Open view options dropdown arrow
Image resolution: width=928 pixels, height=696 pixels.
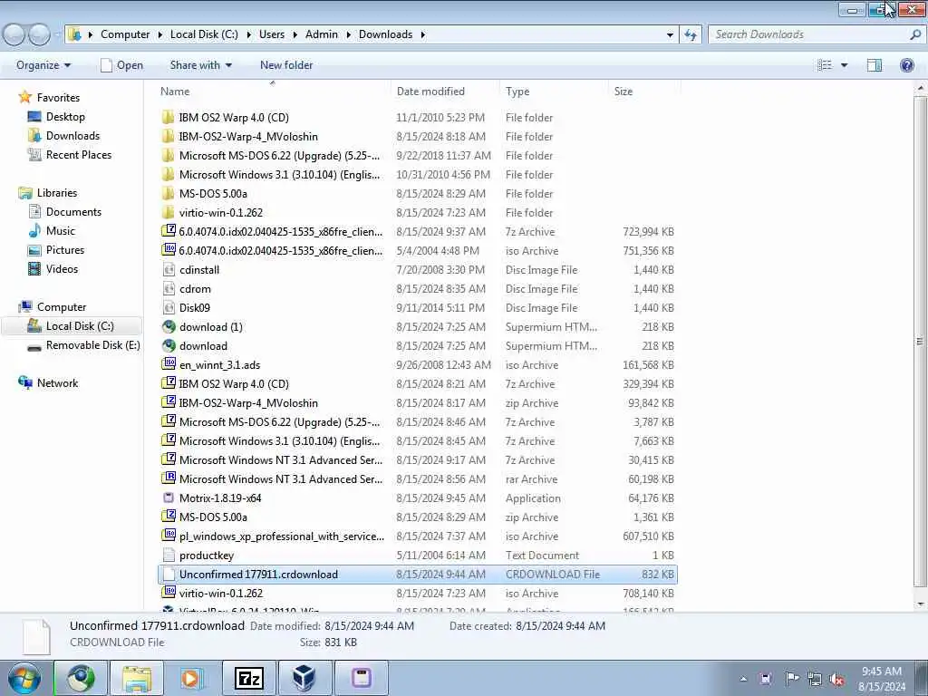845,65
